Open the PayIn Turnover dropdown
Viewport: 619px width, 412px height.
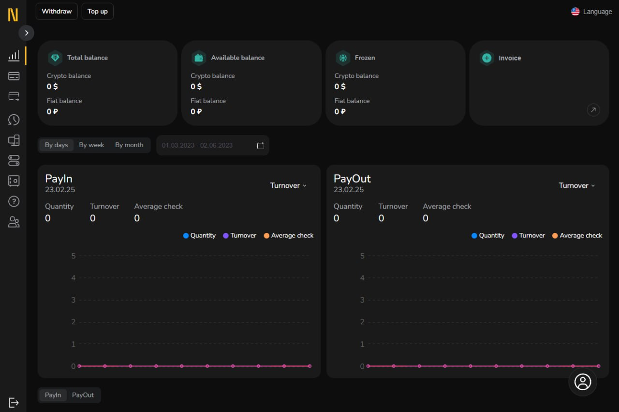coord(289,185)
